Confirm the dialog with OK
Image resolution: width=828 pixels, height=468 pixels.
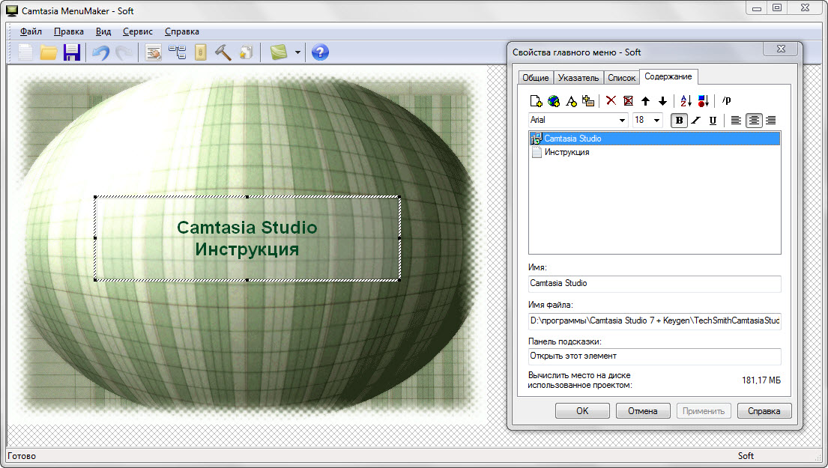[x=582, y=411]
